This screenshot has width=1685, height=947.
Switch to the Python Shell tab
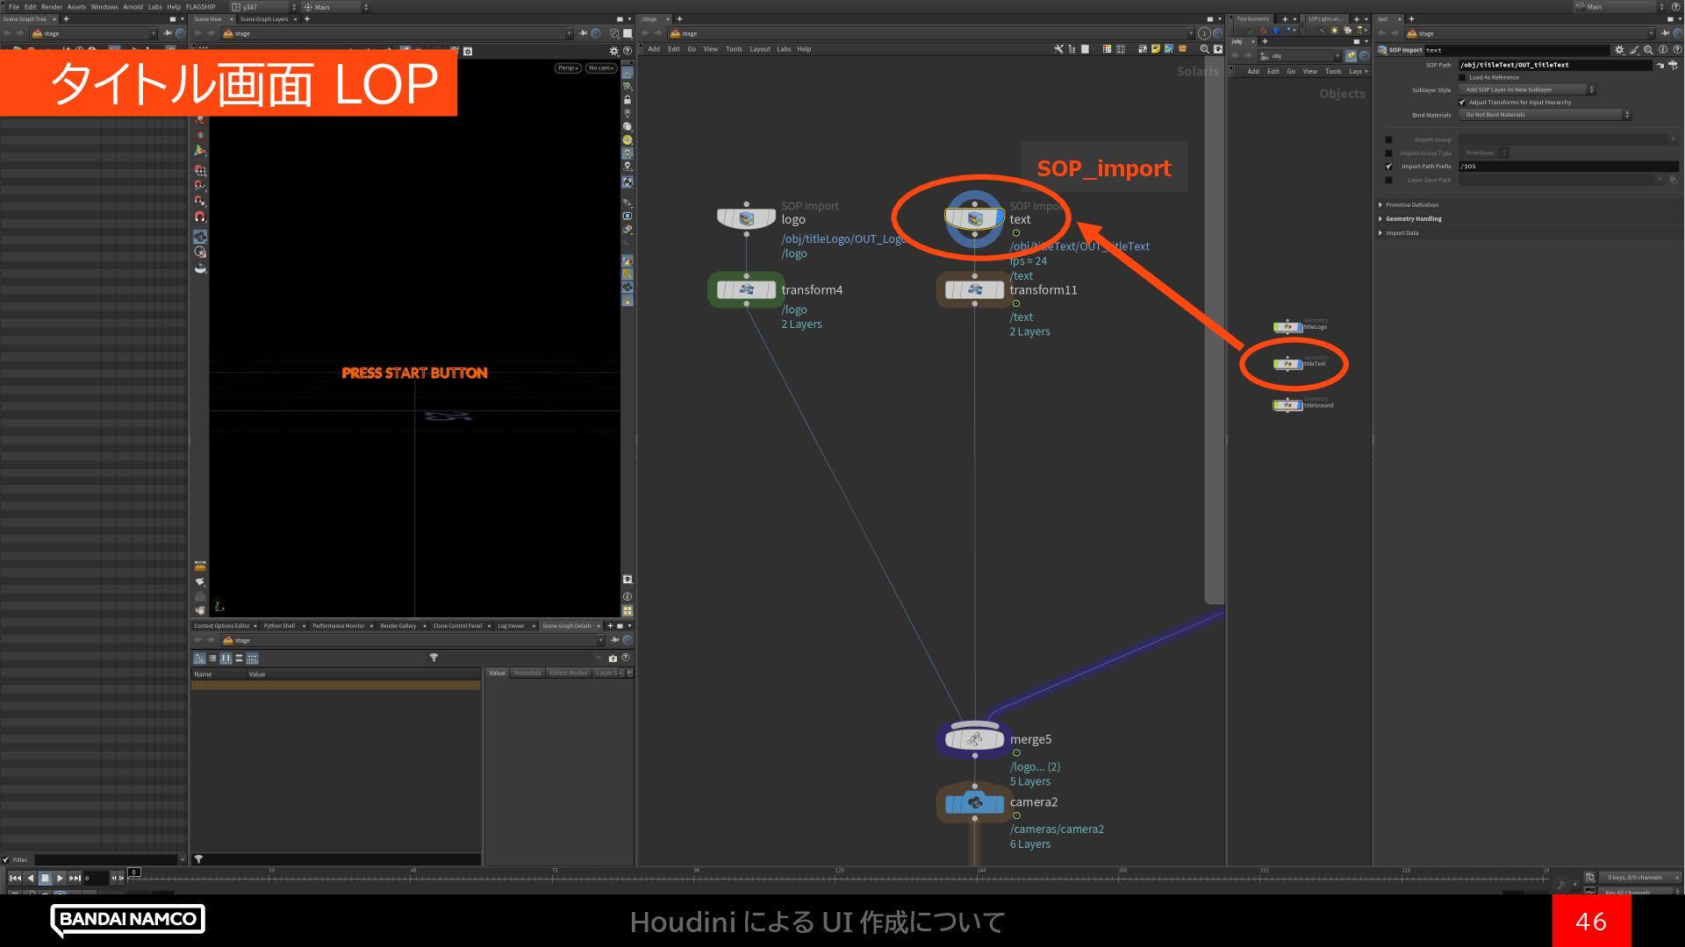(279, 626)
